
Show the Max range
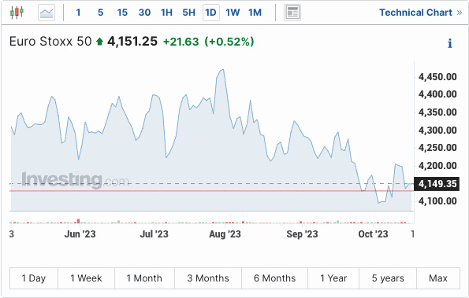tap(438, 278)
